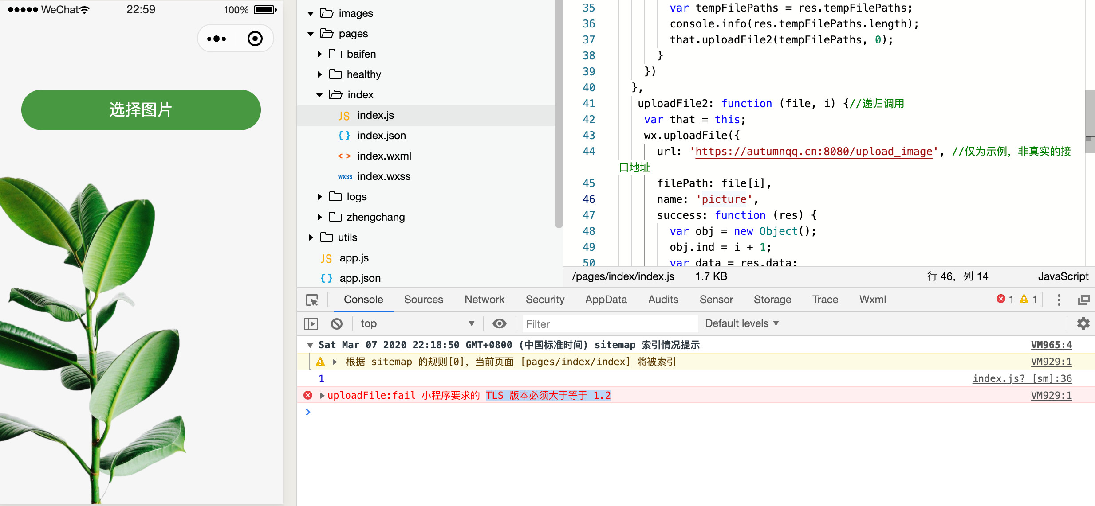Screen dimensions: 1095x506
Task: Click the undock devtools window icon
Action: pyautogui.click(x=1083, y=300)
